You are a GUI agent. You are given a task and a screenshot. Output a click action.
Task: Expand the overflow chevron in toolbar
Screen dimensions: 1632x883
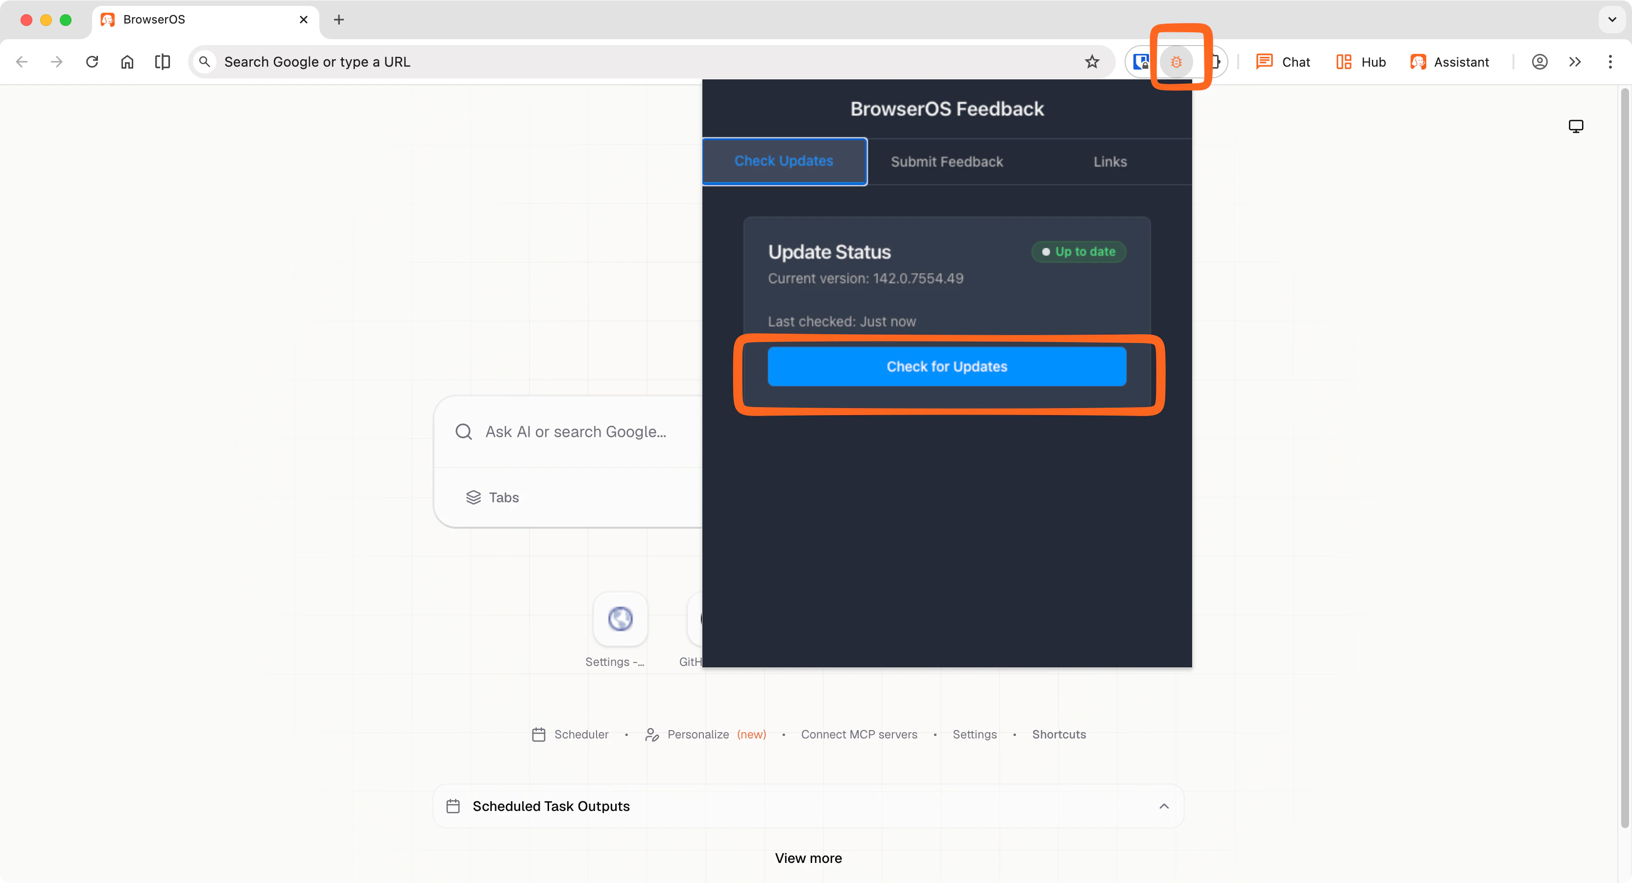(x=1575, y=61)
